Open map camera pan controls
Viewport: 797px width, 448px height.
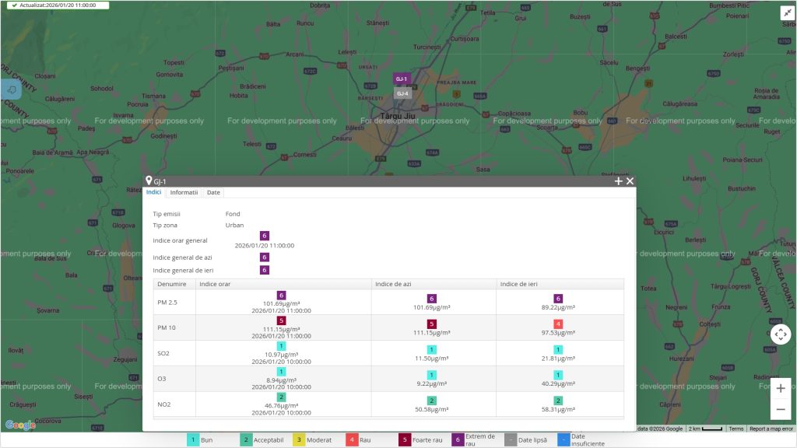pyautogui.click(x=781, y=334)
